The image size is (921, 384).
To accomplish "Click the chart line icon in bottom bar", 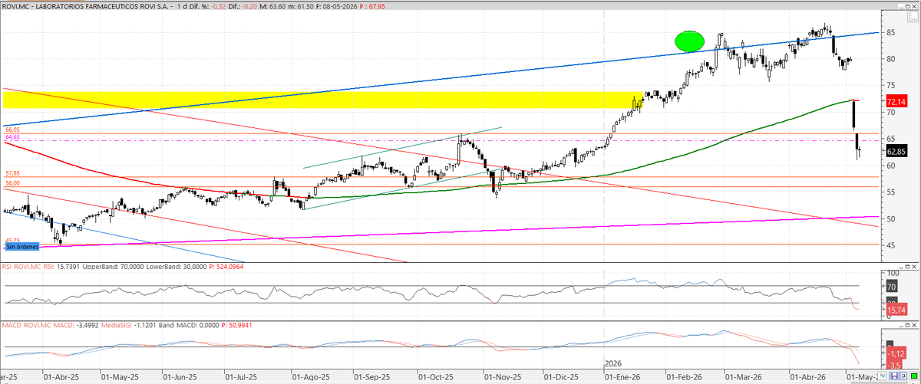I will coord(883,376).
